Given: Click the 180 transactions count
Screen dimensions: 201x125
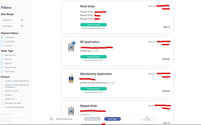Looking at the screenshot, I should coord(64,119).
